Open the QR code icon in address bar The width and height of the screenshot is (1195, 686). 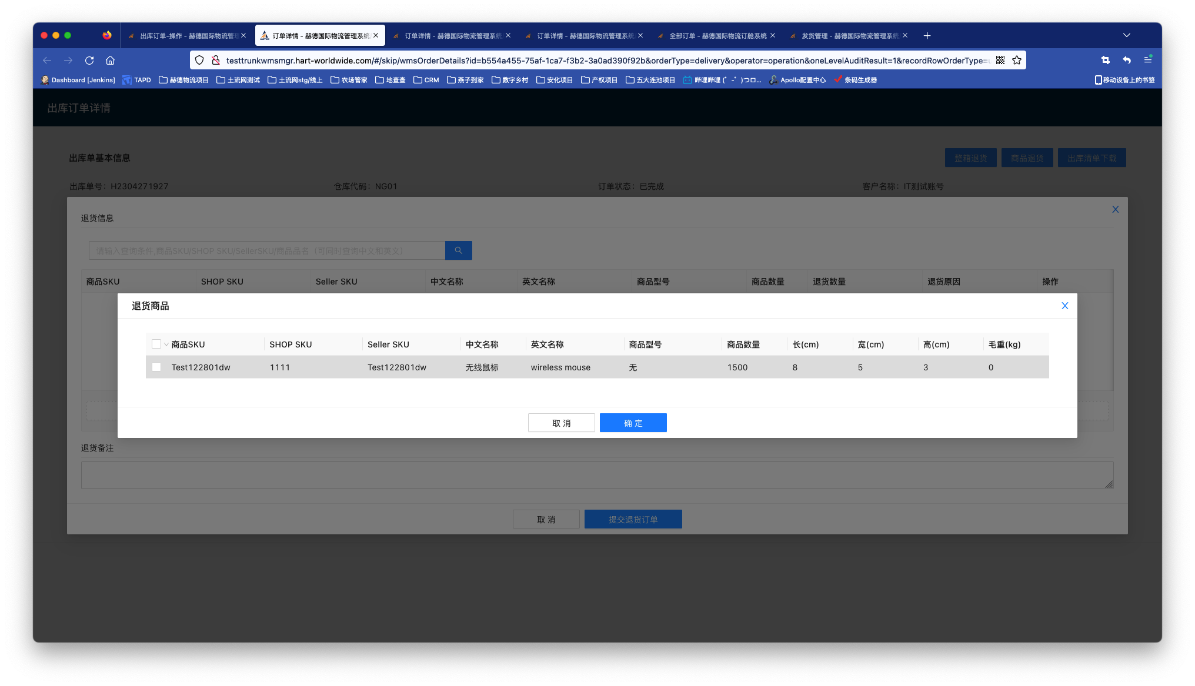coord(1000,61)
